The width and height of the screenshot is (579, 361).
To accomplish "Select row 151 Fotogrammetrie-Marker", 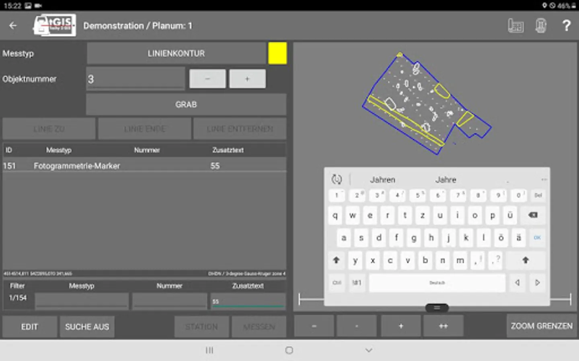I will 144,166.
